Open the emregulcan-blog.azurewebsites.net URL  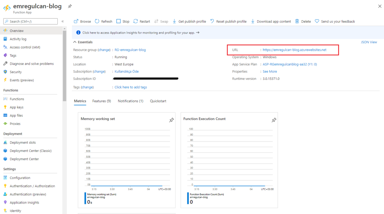(294, 50)
